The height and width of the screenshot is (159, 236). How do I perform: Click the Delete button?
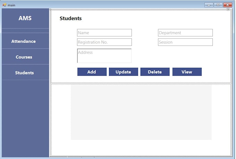(x=155, y=72)
